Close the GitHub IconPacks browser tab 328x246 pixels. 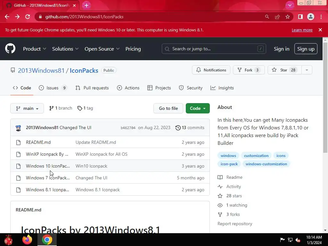coord(74,5)
